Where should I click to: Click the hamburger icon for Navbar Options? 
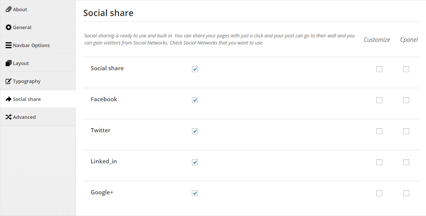pyautogui.click(x=9, y=46)
